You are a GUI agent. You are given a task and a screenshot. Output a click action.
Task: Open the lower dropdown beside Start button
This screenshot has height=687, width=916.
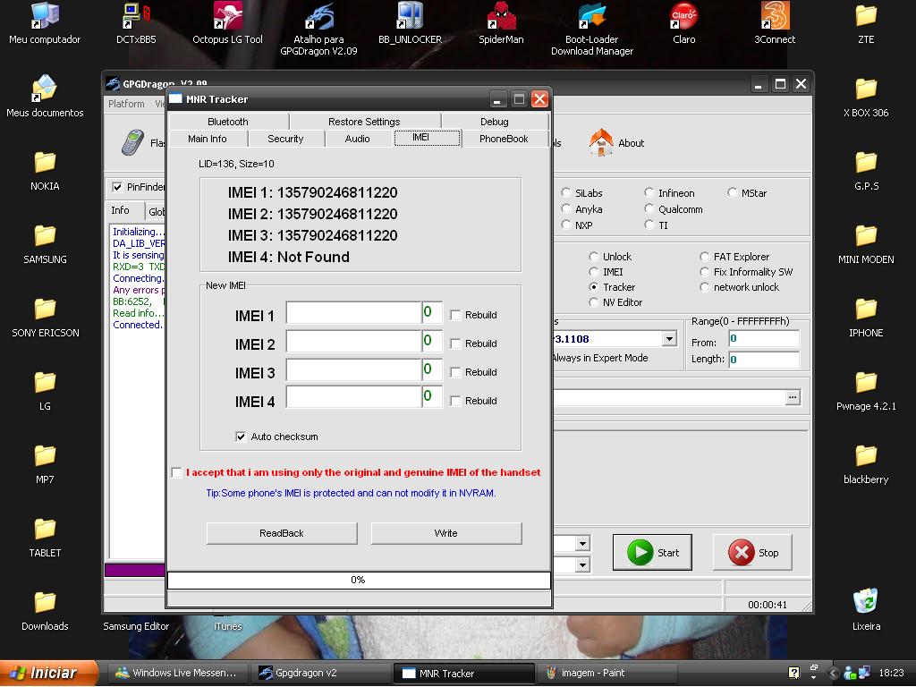coord(582,565)
